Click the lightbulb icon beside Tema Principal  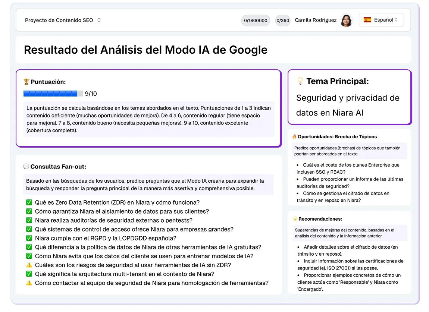300,81
